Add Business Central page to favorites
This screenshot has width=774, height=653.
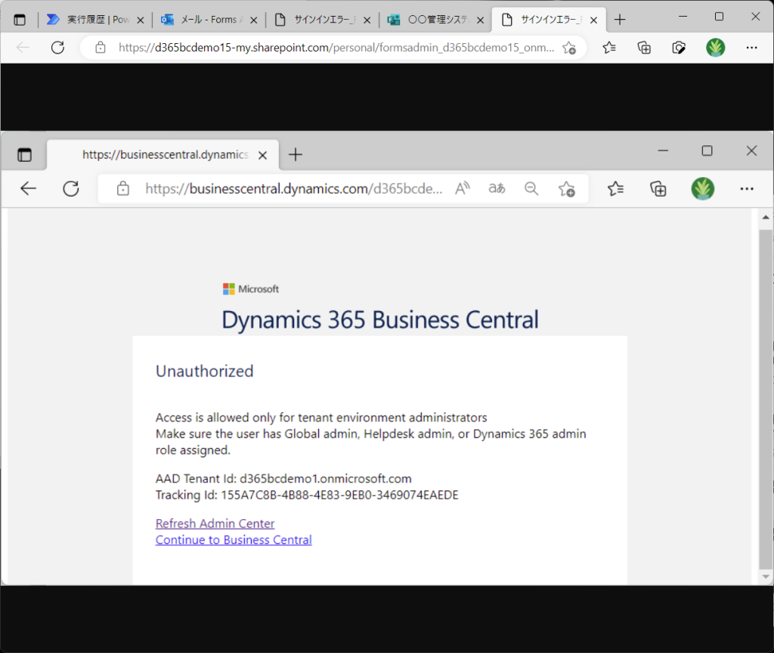pyautogui.click(x=567, y=189)
